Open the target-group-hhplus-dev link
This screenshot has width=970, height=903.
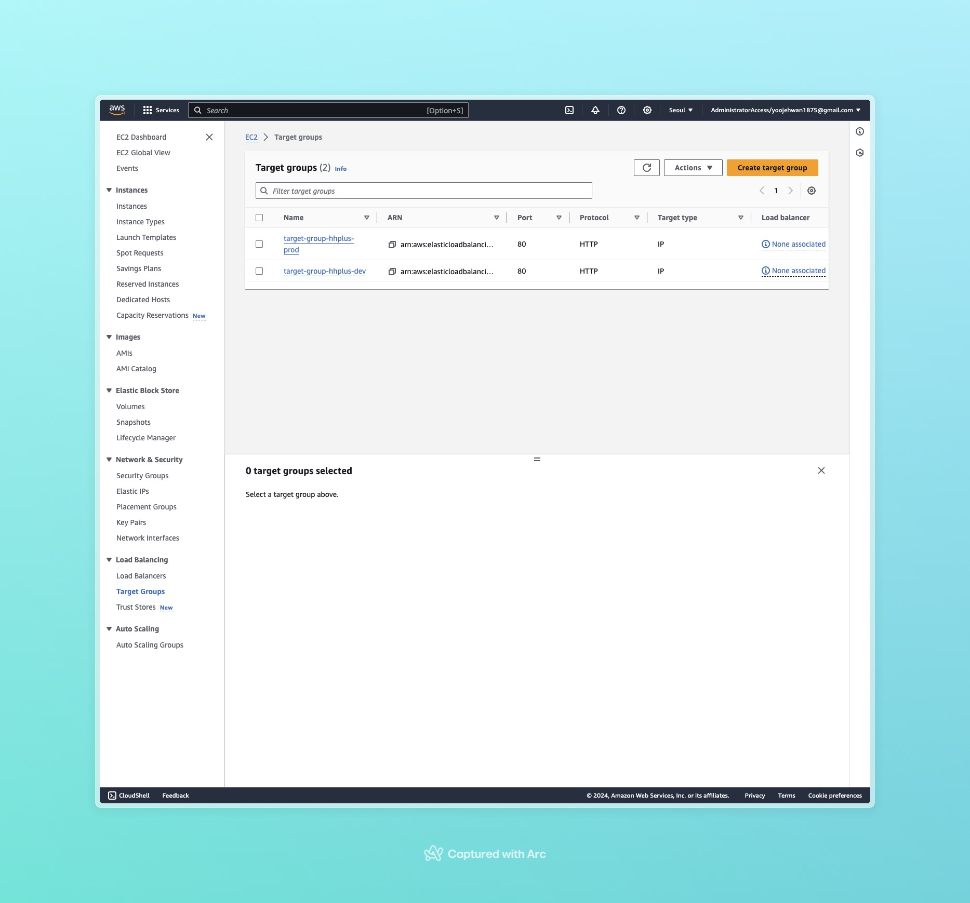click(x=325, y=271)
